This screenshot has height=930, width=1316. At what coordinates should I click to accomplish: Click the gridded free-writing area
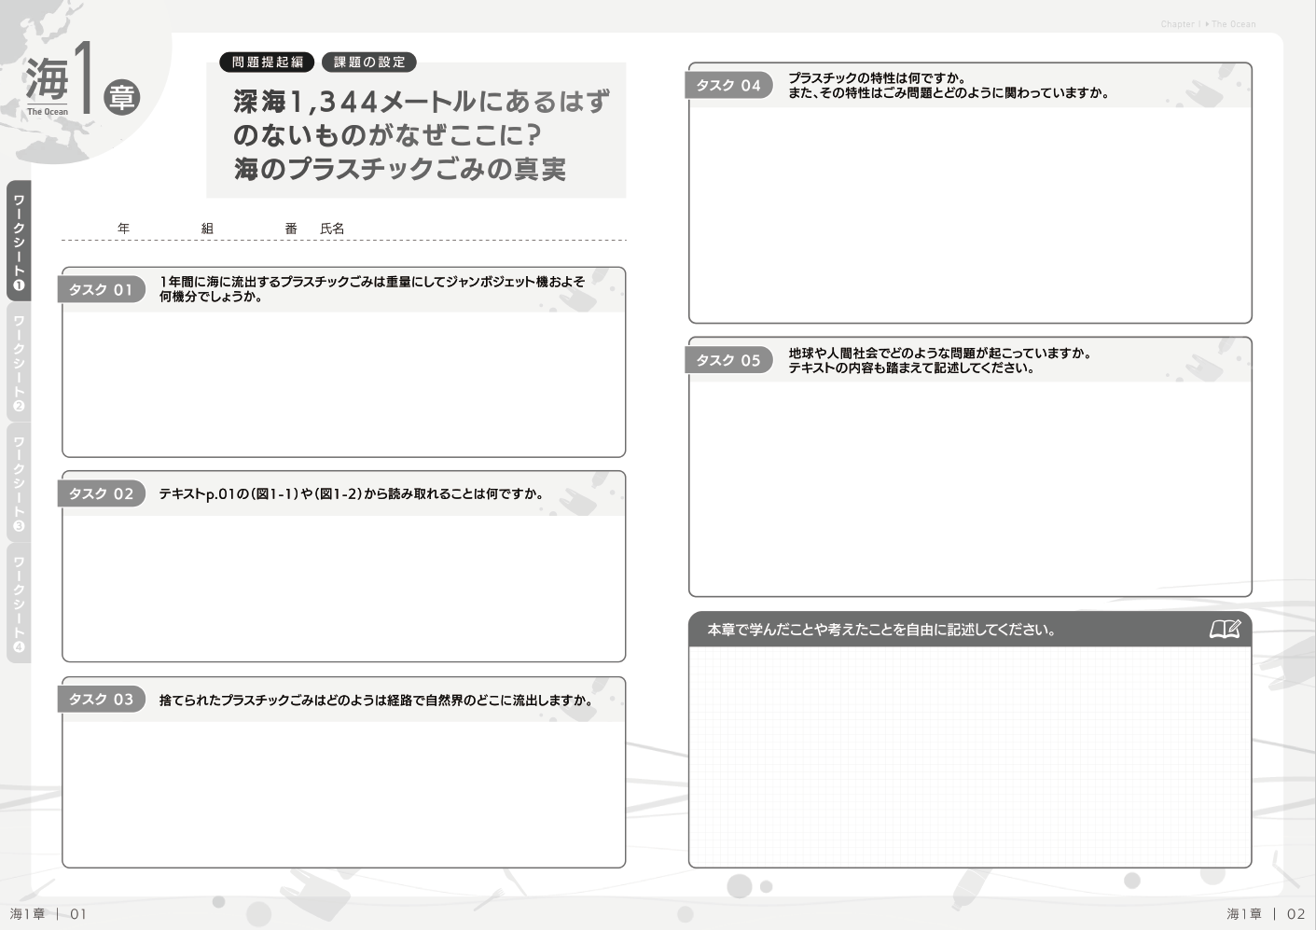point(970,756)
